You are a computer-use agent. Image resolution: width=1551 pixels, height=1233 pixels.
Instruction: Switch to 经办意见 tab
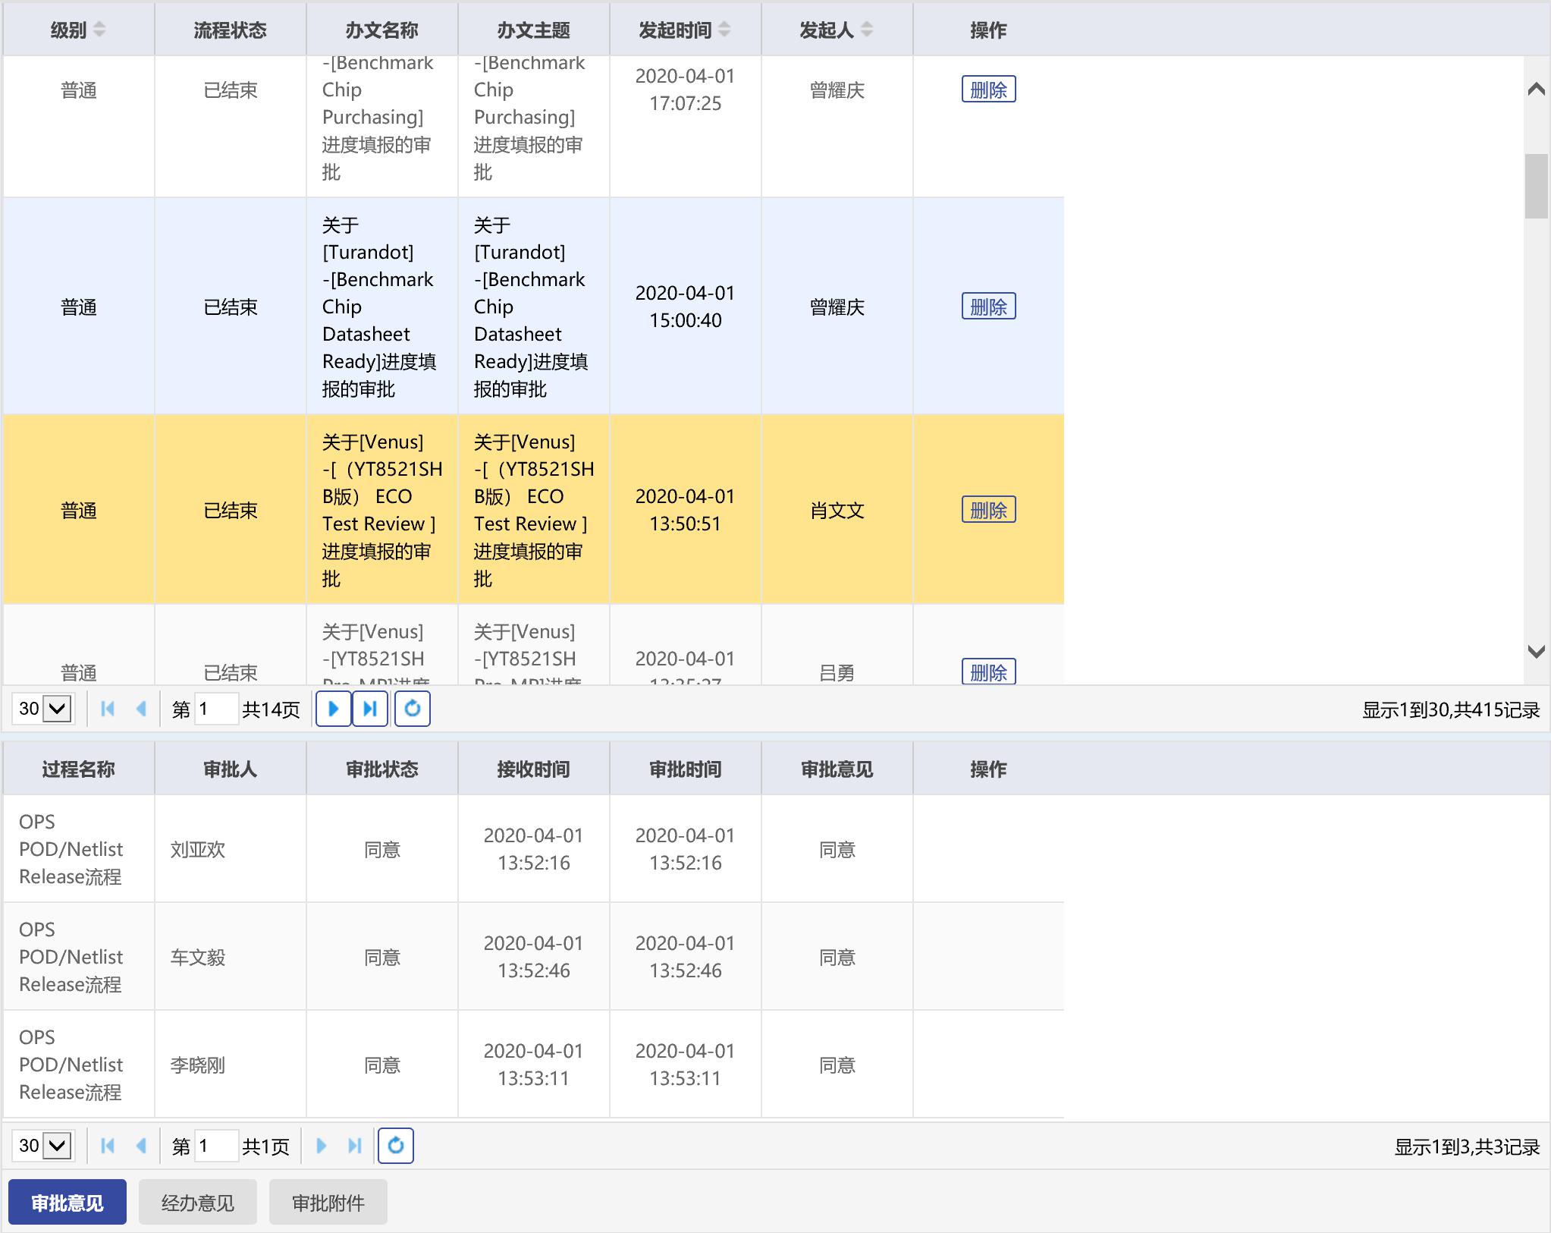pyautogui.click(x=197, y=1203)
